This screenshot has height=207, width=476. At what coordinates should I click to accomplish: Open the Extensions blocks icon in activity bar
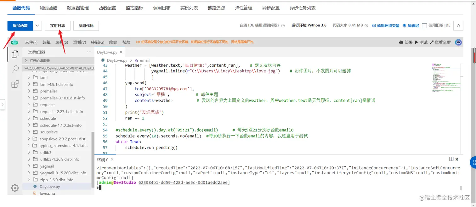pos(15,84)
